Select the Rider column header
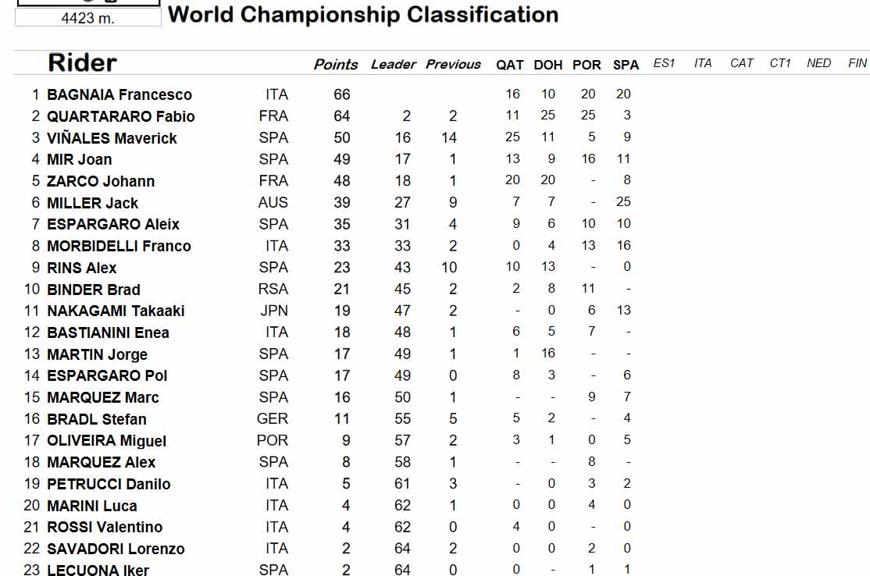The image size is (870, 576). [82, 62]
